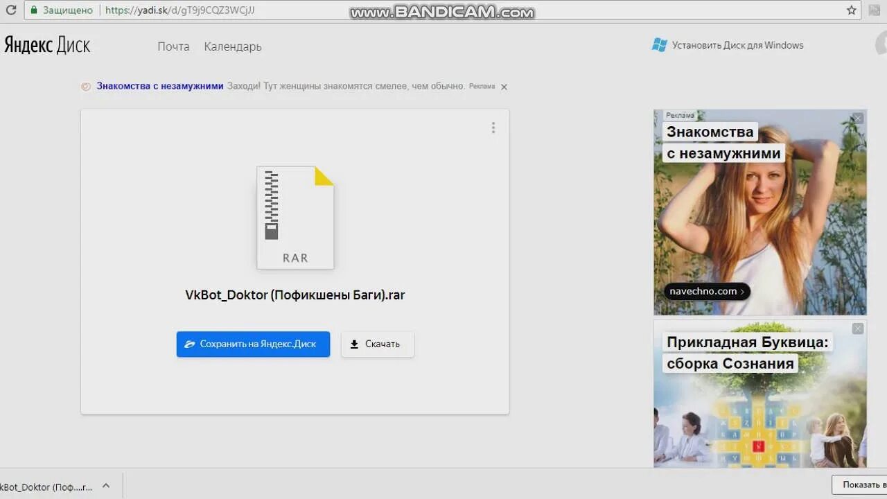The width and height of the screenshot is (887, 499).
Task: Close the Прикладная Буквица ad
Action: [858, 329]
